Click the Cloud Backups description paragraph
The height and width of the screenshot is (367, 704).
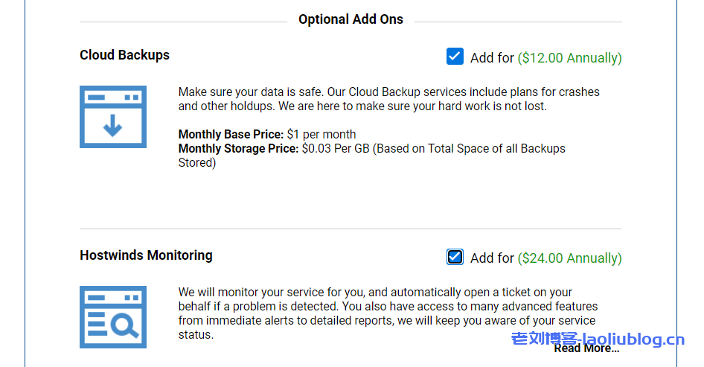click(x=388, y=99)
